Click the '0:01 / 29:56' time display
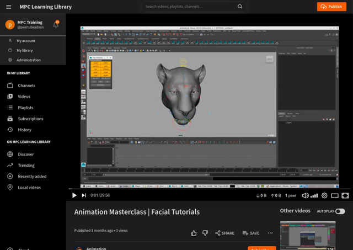This screenshot has width=353, height=250. click(x=100, y=195)
